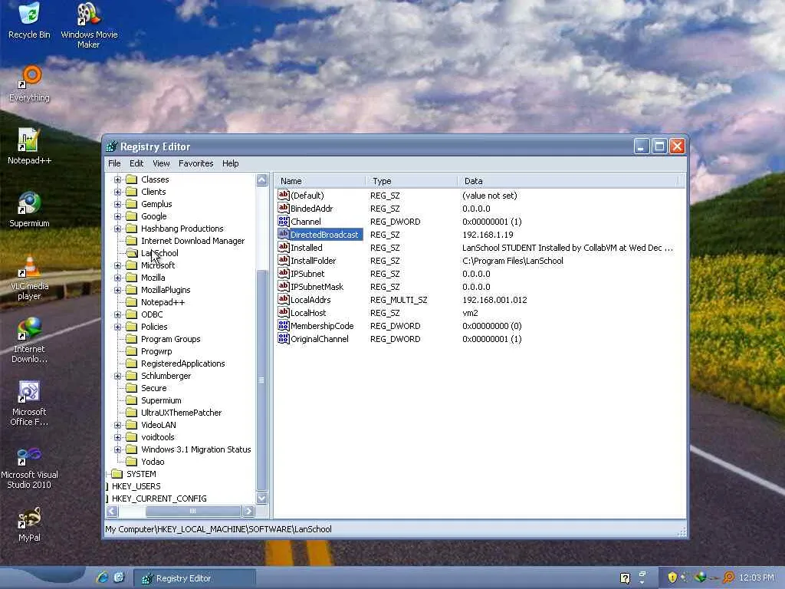The width and height of the screenshot is (785, 589).
Task: Click the security shield tray icon
Action: [672, 577]
